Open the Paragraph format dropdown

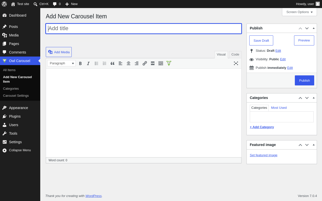[x=61, y=63]
